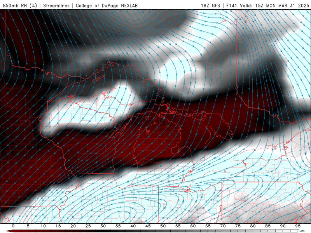Click the colorbar scale label '20'

73,226
